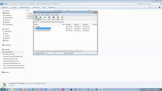Open address bar history dropdown in Explorer

coord(138,4)
